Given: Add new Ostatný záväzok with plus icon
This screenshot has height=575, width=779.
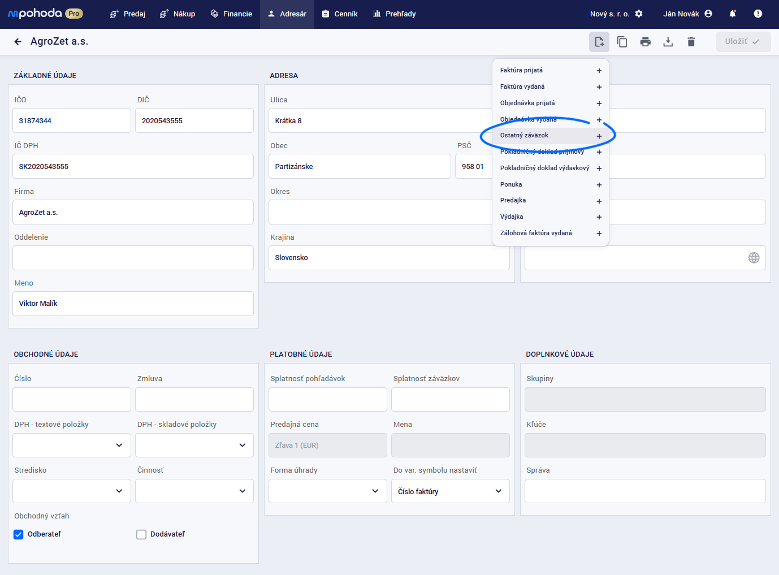Looking at the screenshot, I should tap(599, 136).
